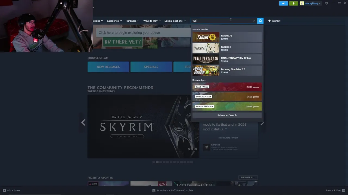Click the Final Fantasy XIV Online thumbnail
348x195 pixels.
click(x=206, y=59)
